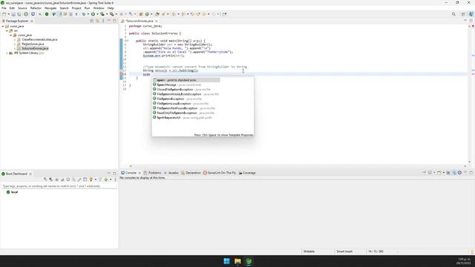Screen dimensions: 475x267
Task: Select the Declaration tab
Action: (191, 173)
